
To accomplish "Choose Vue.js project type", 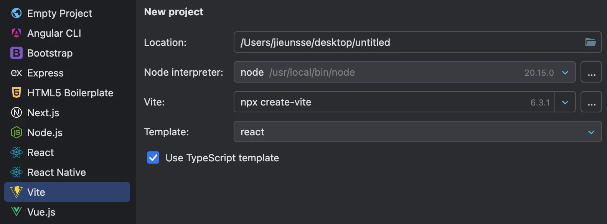I will (x=67, y=212).
